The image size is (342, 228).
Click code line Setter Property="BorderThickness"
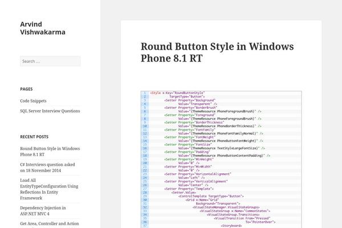point(194,123)
